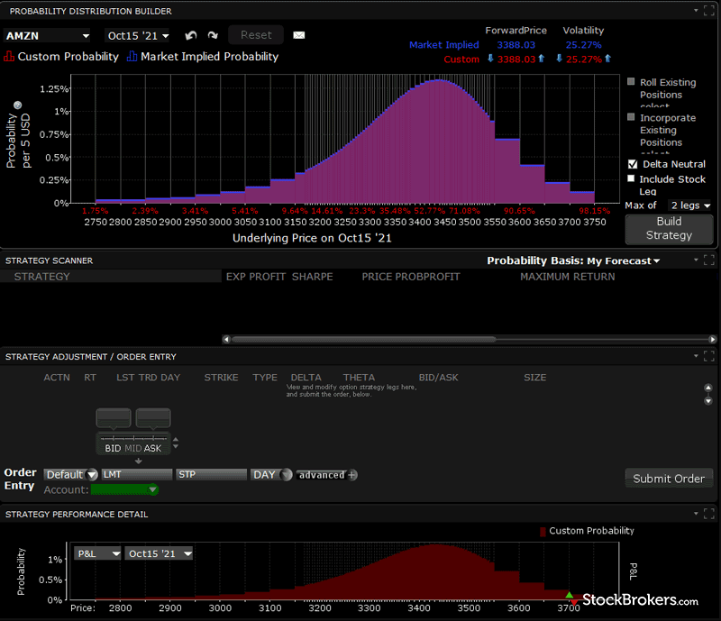Click up arrow after custom volatility
The image size is (721, 621).
click(607, 59)
